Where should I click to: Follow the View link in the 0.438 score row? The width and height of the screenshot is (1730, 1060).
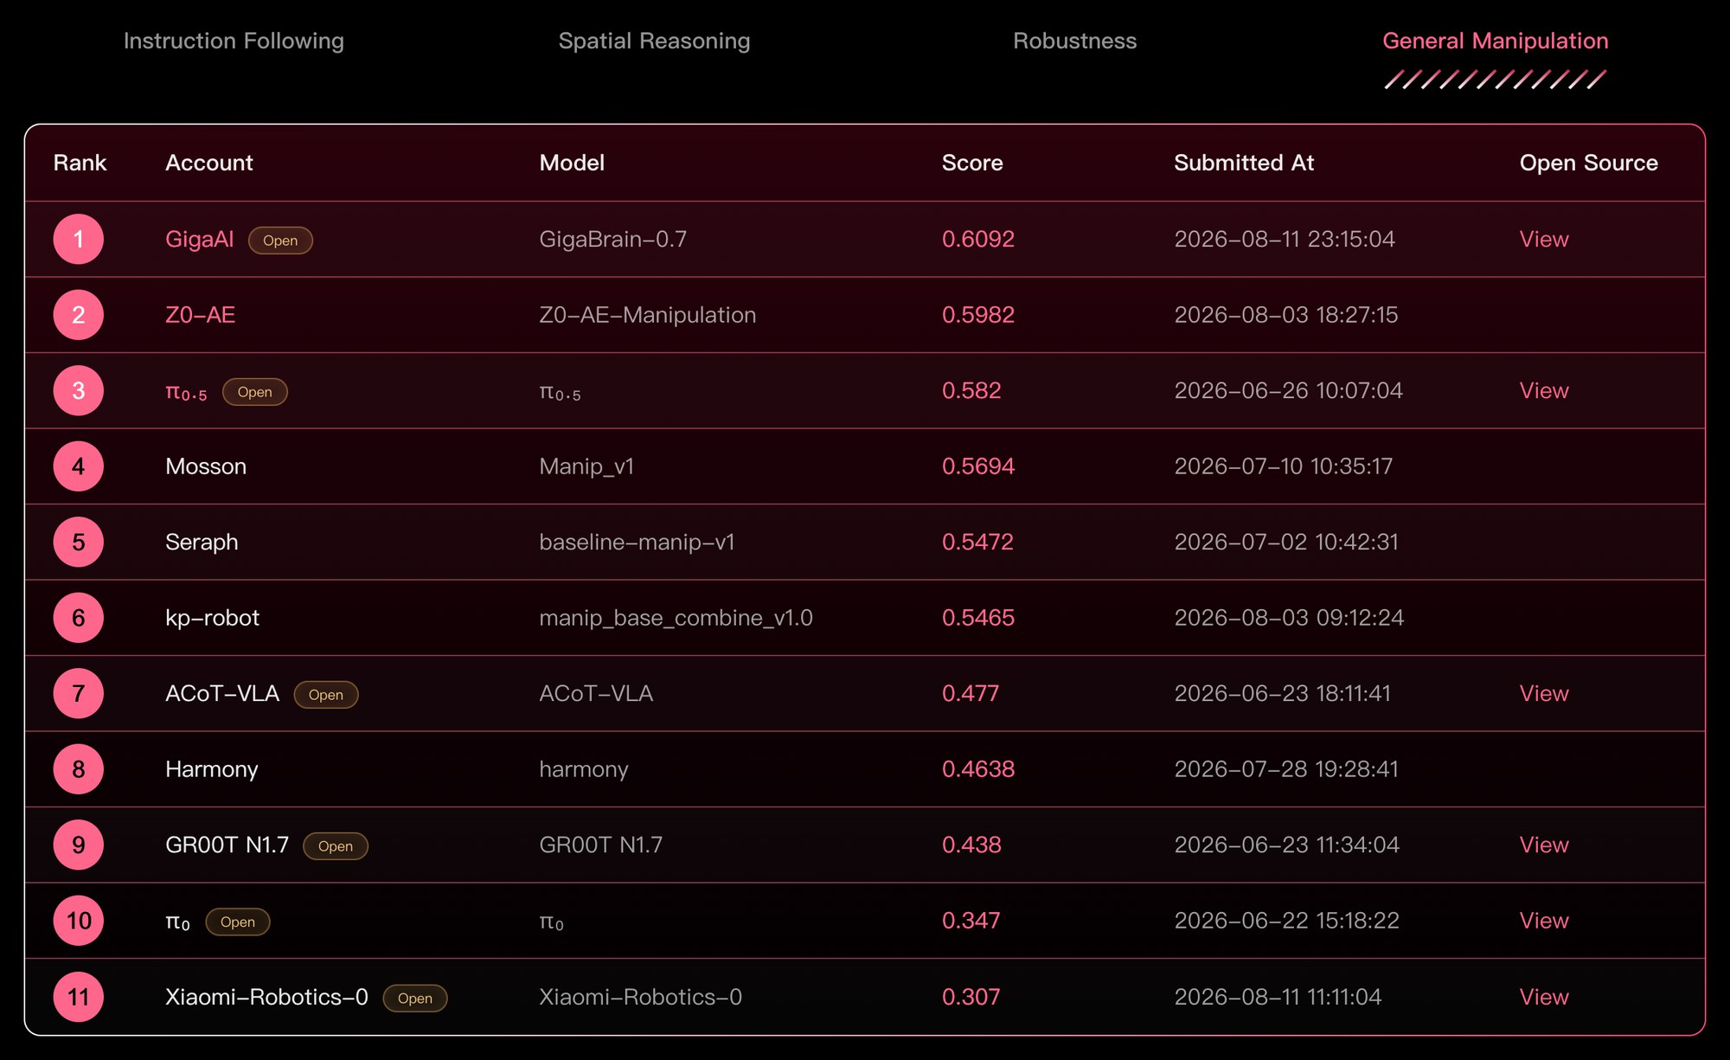(1544, 845)
